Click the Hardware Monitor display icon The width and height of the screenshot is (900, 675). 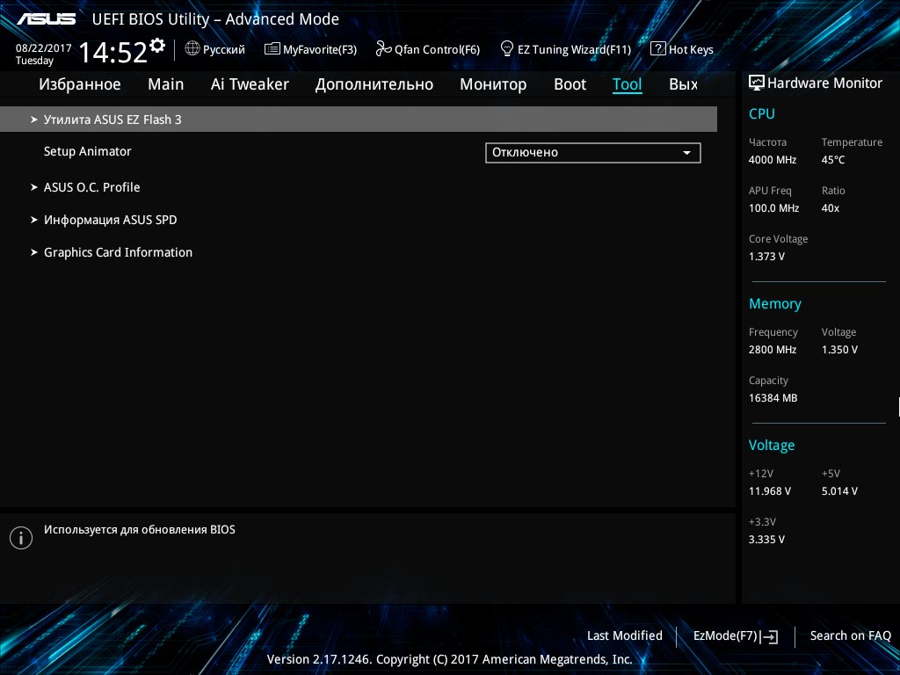[x=757, y=83]
